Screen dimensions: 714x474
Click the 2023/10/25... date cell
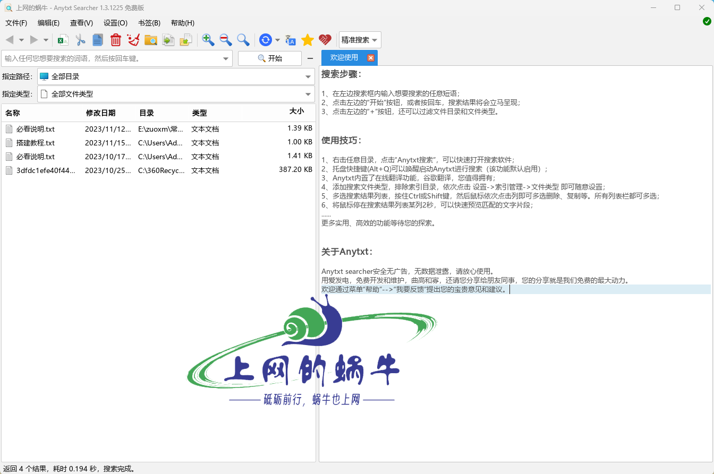tap(108, 170)
